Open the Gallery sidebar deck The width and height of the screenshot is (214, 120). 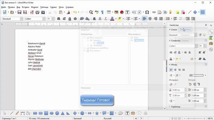coord(211,43)
